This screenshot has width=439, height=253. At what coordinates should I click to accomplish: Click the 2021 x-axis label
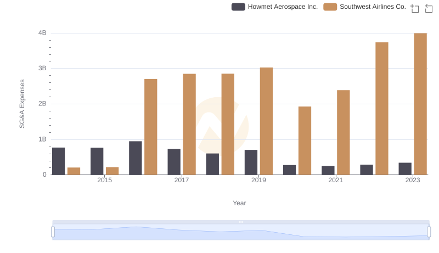click(x=335, y=180)
